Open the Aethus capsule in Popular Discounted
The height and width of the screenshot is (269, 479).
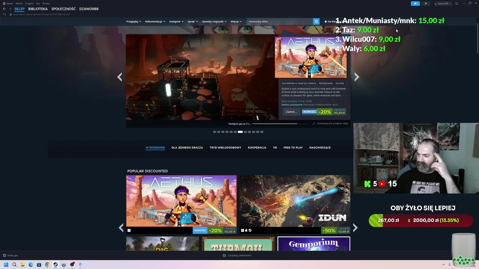click(181, 204)
